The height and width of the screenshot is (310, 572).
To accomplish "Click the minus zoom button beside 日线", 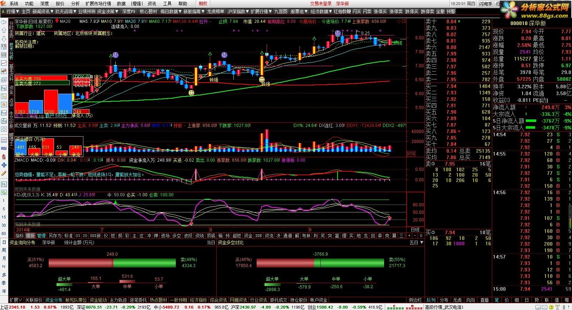I will click(416, 236).
